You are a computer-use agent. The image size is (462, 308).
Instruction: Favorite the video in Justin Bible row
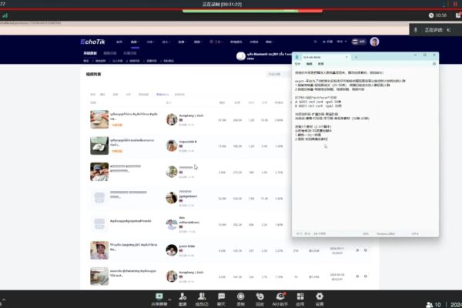coord(365,250)
